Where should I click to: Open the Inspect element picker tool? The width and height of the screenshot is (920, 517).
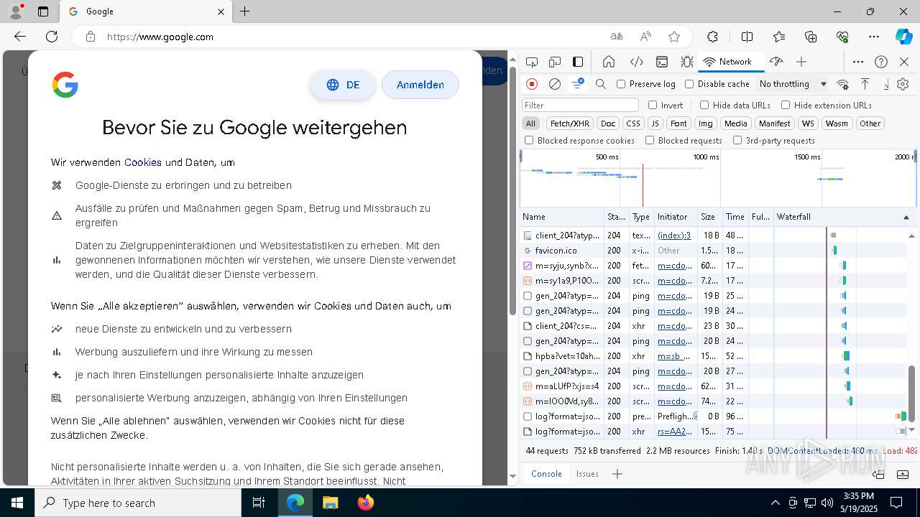coord(531,62)
